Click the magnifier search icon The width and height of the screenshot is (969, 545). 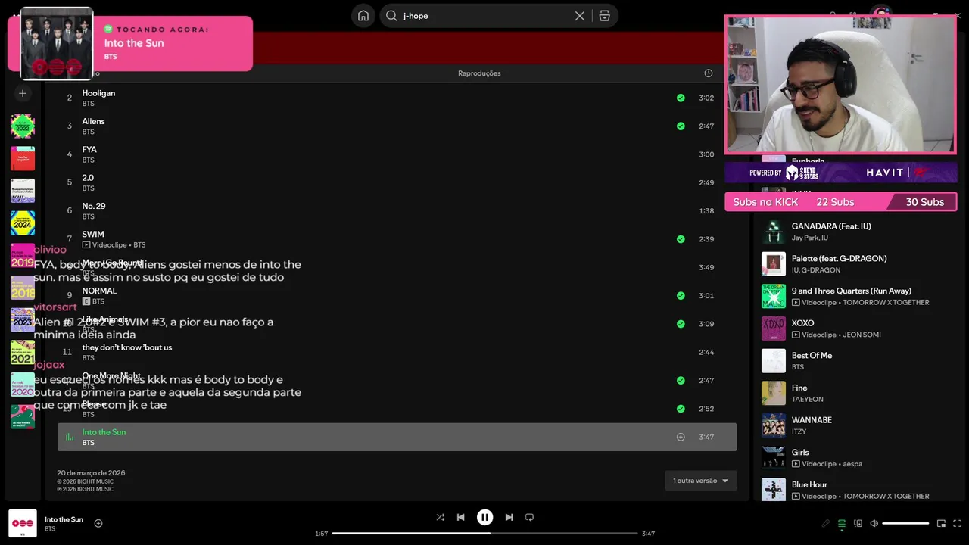391,16
